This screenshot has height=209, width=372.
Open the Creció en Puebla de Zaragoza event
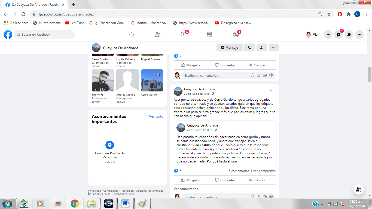110,154
